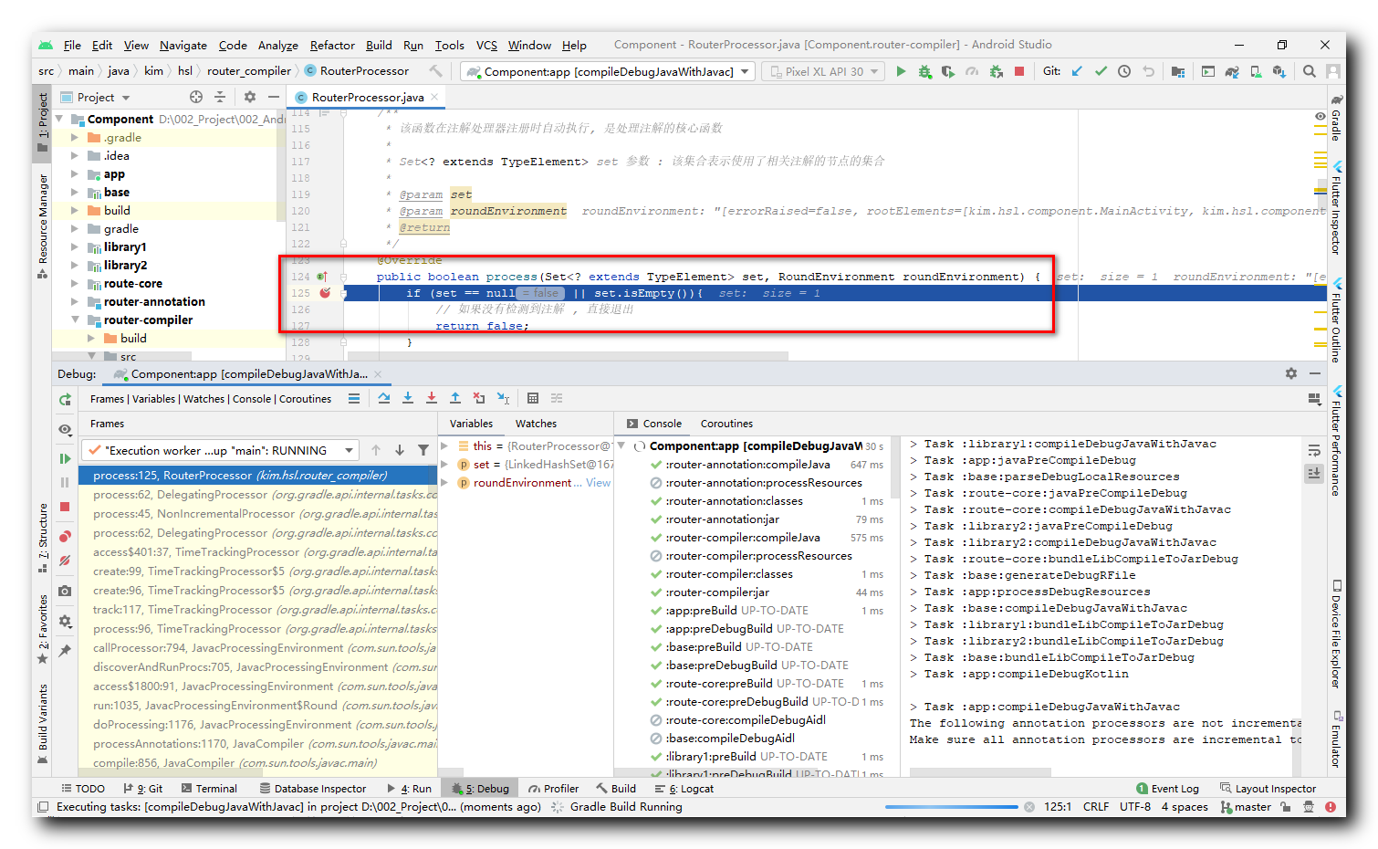Expand the 'this' variable node
1378x849 pixels.
pos(445,446)
